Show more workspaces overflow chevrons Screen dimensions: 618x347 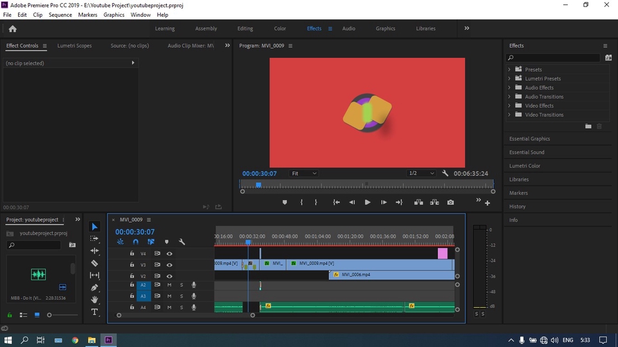pyautogui.click(x=467, y=28)
